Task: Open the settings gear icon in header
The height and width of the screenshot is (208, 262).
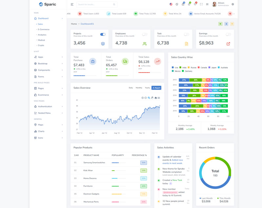Action: (x=233, y=4)
